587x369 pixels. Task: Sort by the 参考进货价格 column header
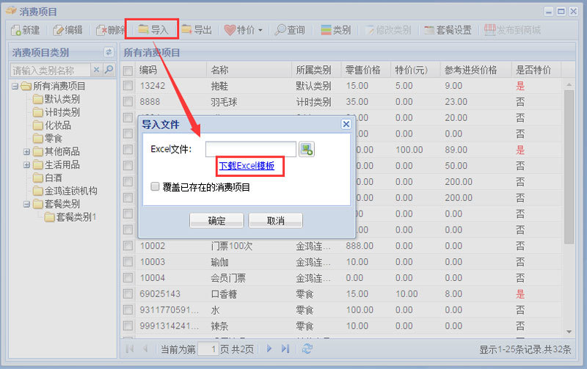(x=475, y=70)
